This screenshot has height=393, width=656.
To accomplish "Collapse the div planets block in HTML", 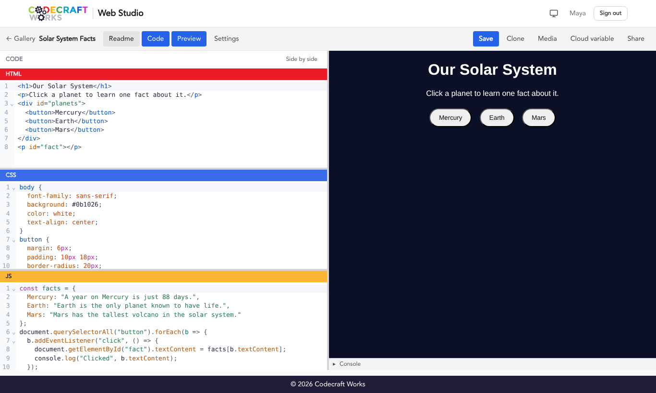I will [12, 104].
